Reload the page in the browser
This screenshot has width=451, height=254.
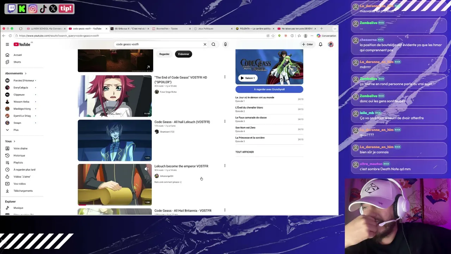(x=10, y=36)
